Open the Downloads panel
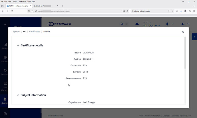This screenshot has height=118, width=197. tap(181, 11)
